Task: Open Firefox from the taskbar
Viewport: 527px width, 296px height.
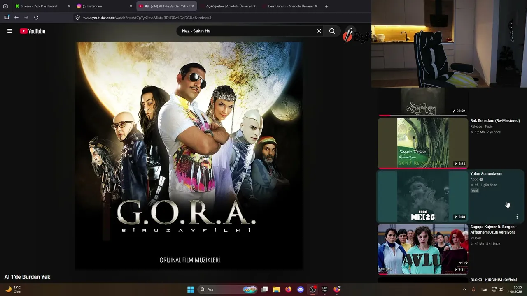Action: coord(288,289)
